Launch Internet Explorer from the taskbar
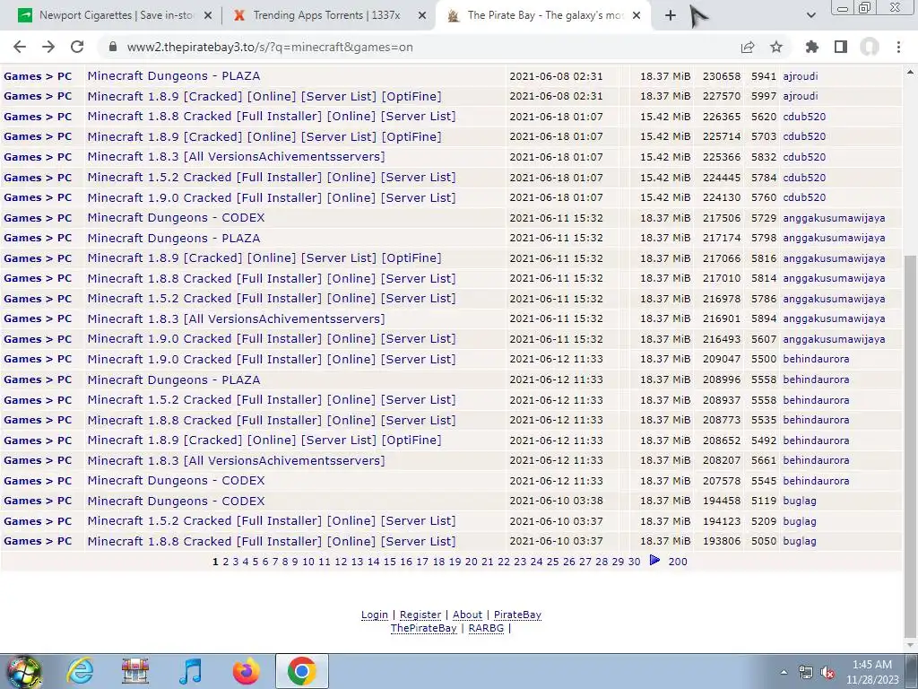Image resolution: width=918 pixels, height=689 pixels. pyautogui.click(x=80, y=671)
